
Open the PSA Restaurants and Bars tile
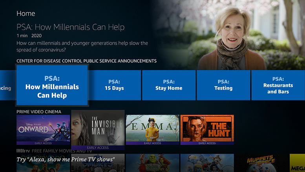tap(278, 85)
